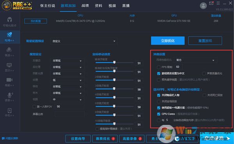Click the 我的配置 button
Image resolution: width=234 pixels, height=144 pixels.
pyautogui.click(x=35, y=21)
